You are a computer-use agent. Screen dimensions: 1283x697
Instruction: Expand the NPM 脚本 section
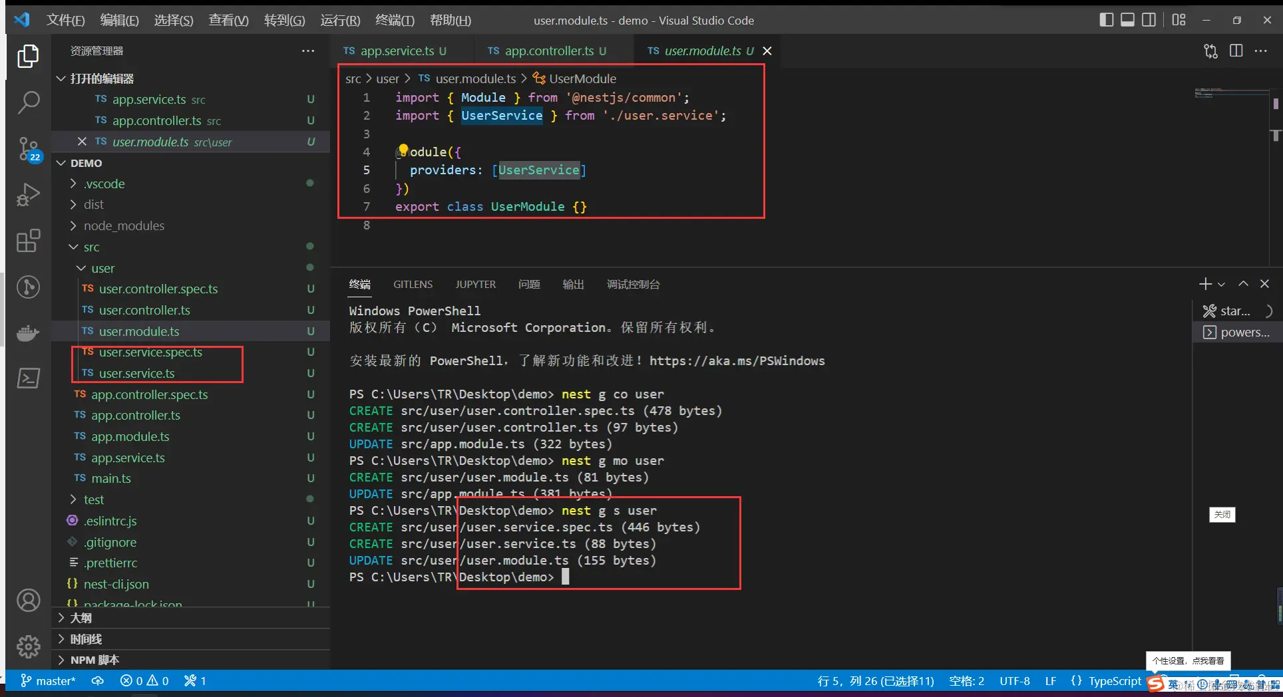pos(190,660)
